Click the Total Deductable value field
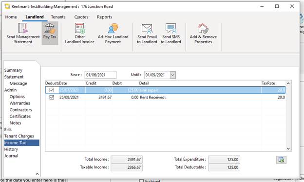 [224, 167]
